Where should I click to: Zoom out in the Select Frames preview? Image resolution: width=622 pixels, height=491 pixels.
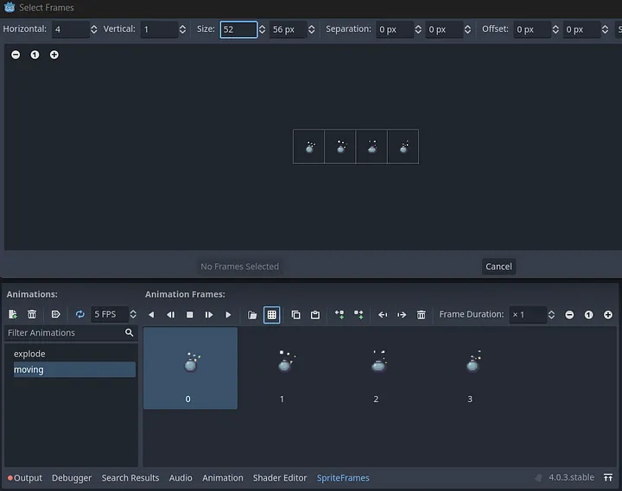coord(16,54)
